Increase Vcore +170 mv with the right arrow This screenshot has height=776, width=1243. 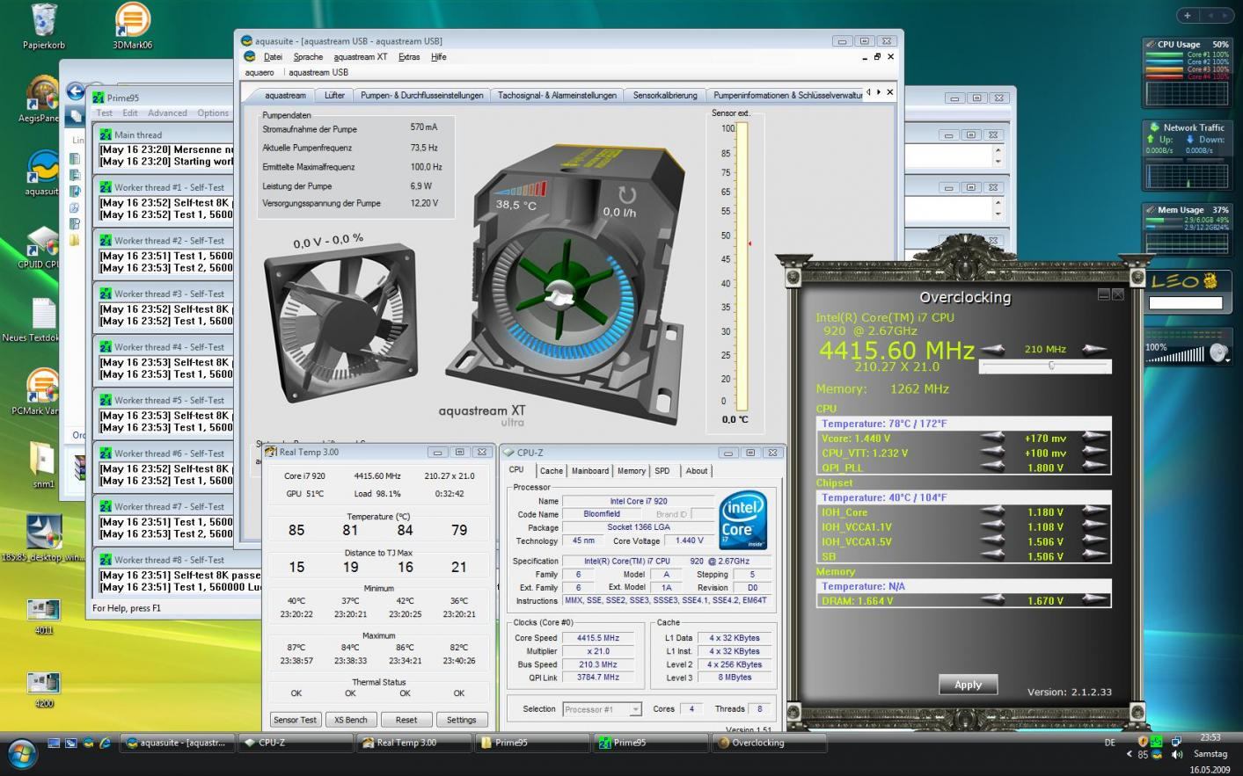click(x=1094, y=437)
